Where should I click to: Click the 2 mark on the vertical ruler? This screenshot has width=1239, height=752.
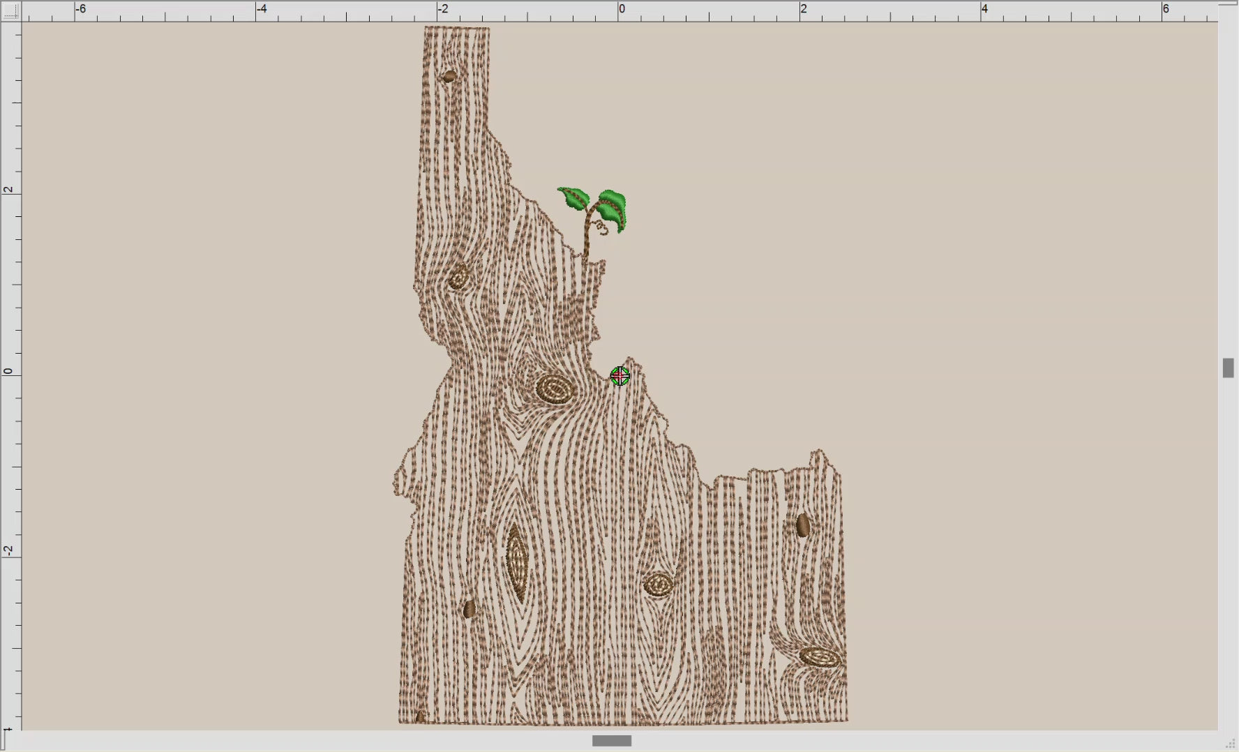[9, 188]
